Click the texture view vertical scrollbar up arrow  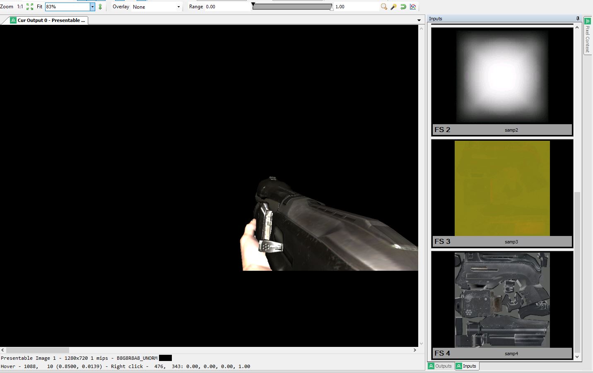(x=422, y=28)
